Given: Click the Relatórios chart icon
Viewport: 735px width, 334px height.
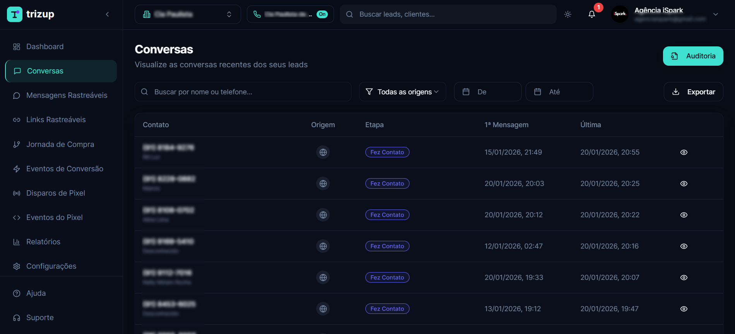Looking at the screenshot, I should [x=17, y=242].
